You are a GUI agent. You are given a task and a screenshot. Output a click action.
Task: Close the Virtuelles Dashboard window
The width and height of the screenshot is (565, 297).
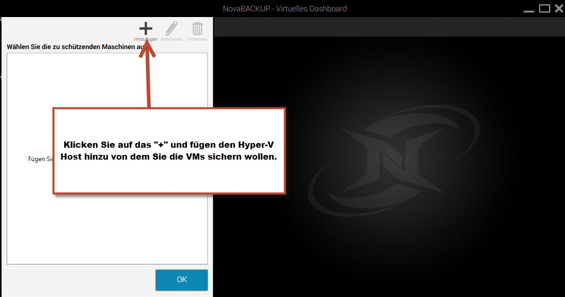point(559,8)
